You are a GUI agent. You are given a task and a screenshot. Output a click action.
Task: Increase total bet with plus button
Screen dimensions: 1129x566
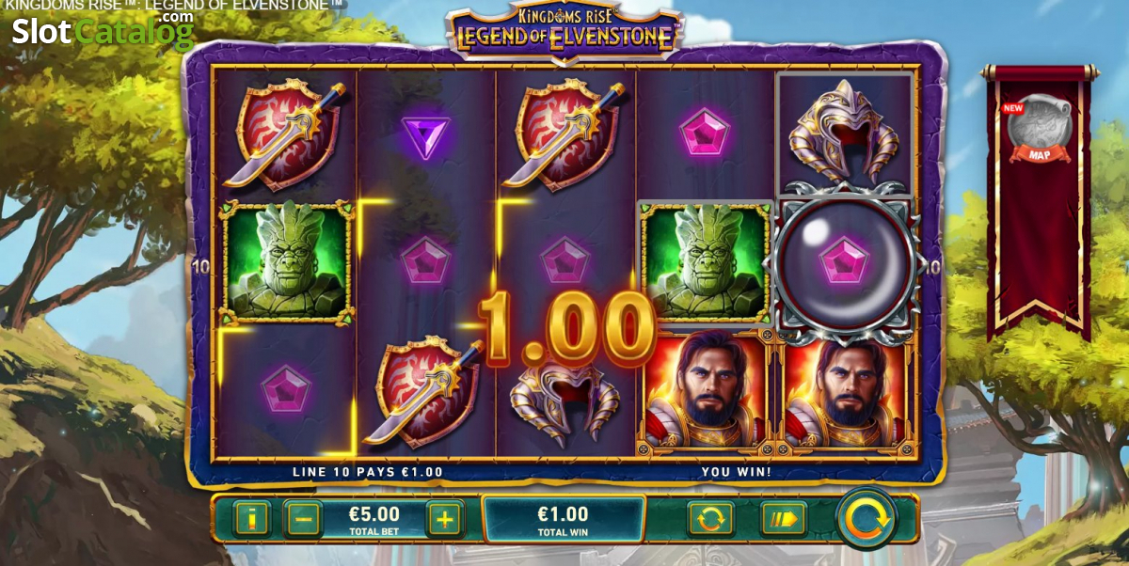[x=445, y=518]
